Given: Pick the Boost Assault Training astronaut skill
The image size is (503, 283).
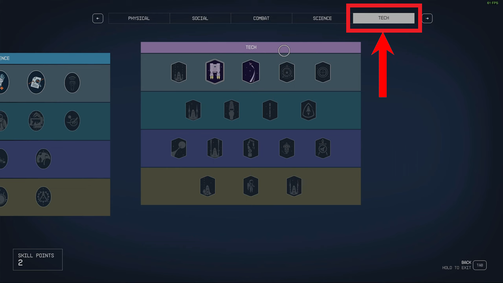Looking at the screenshot, I should click(251, 186).
